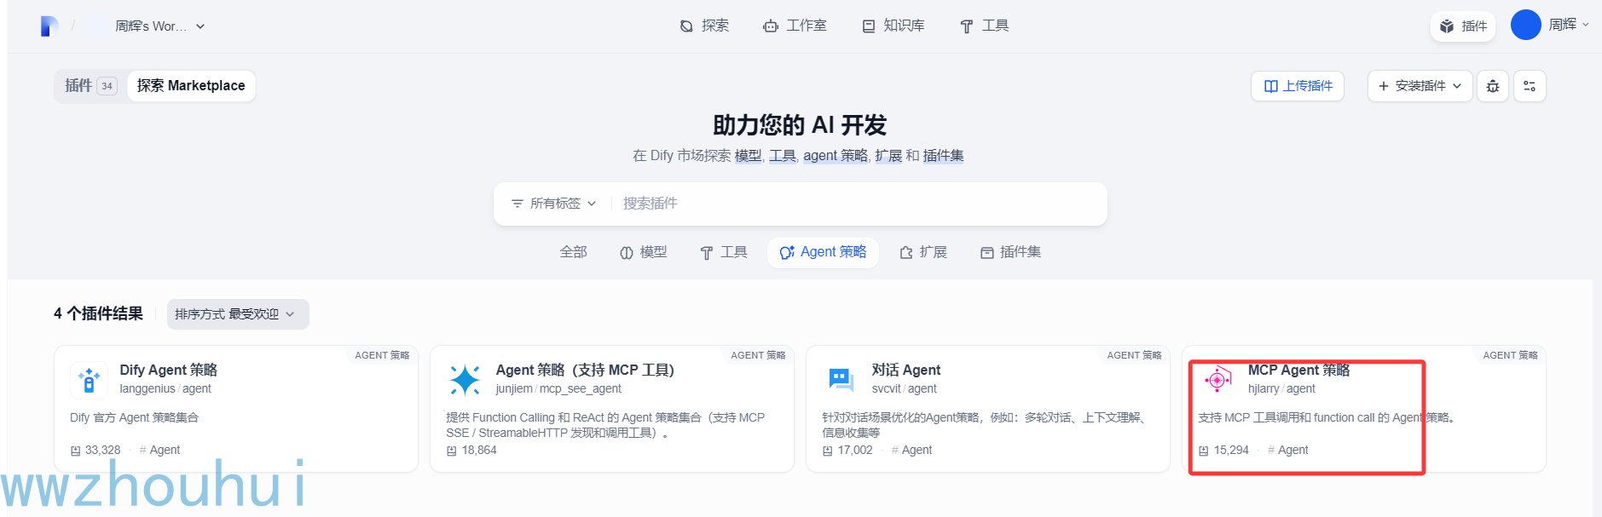Click hjlarry / agent author text
Viewport: 1602px width, 517px height.
point(1281,388)
